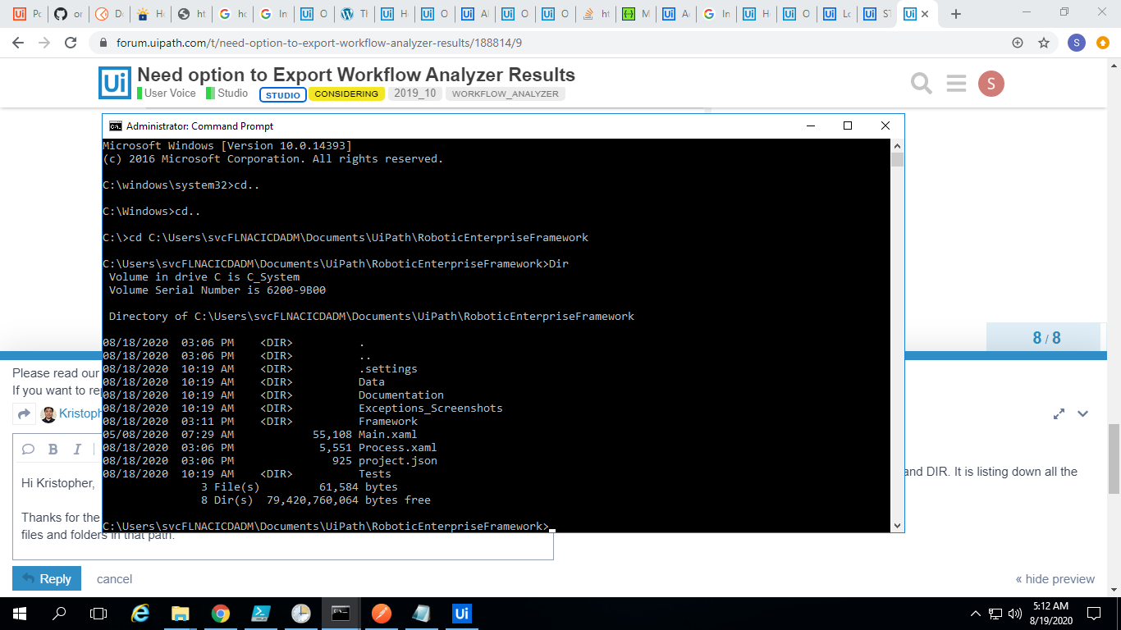
Task: Click the WORKFLOW_ANALYZER tag
Action: point(505,94)
